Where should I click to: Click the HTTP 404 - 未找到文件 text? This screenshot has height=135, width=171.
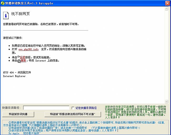point(17,72)
